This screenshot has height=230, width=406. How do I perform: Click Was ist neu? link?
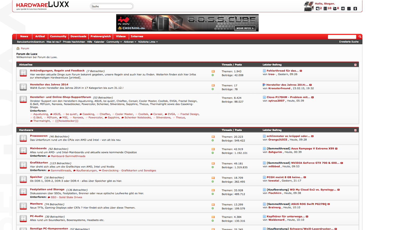click(54, 42)
